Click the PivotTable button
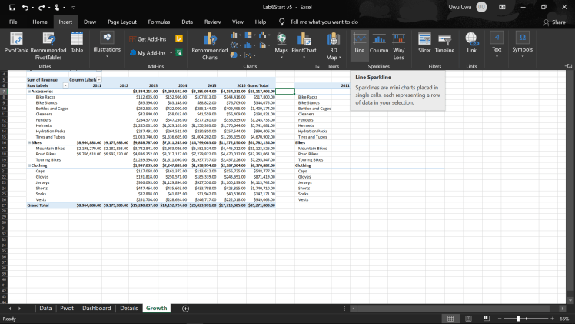The image size is (575, 324). (x=16, y=42)
